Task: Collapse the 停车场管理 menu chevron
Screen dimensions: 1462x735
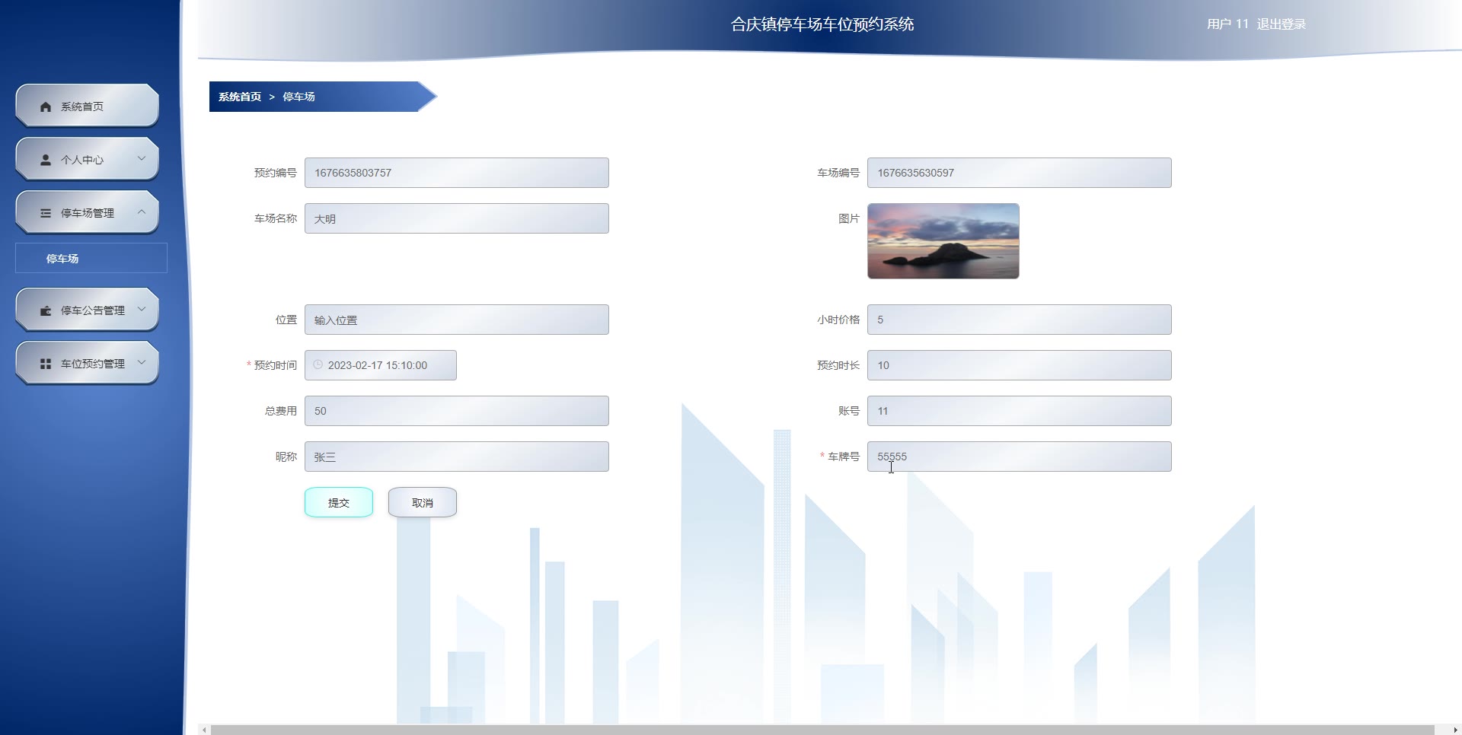Action: (142, 212)
